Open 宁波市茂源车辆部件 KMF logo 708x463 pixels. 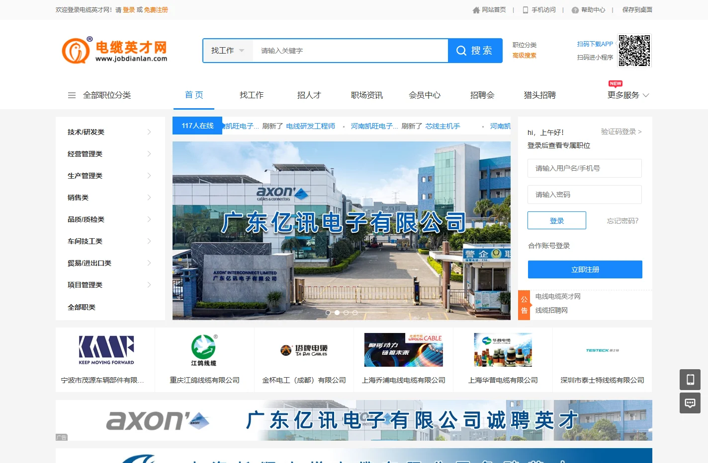point(106,350)
